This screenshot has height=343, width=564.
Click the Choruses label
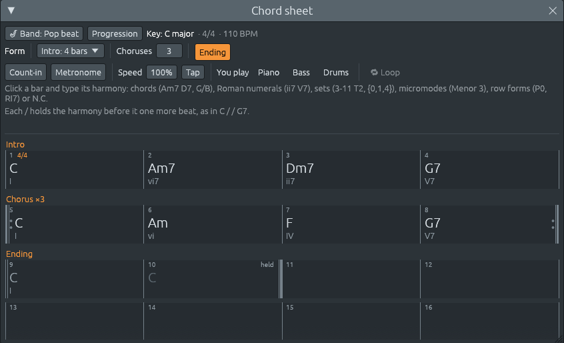point(134,51)
